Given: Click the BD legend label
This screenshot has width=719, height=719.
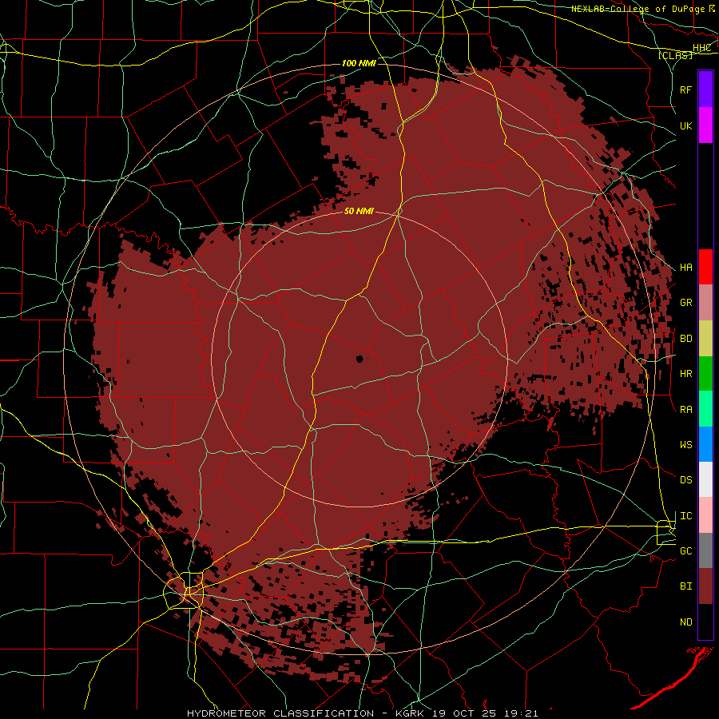Looking at the screenshot, I should 685,339.
